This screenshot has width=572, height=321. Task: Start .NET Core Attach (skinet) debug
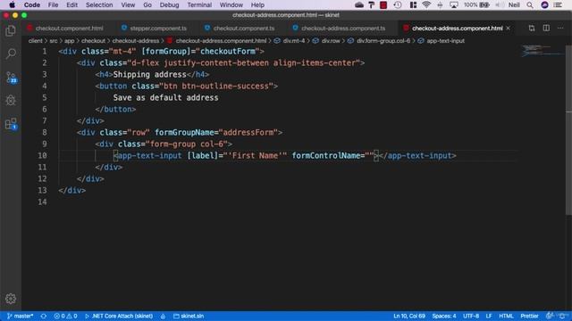tap(119, 316)
